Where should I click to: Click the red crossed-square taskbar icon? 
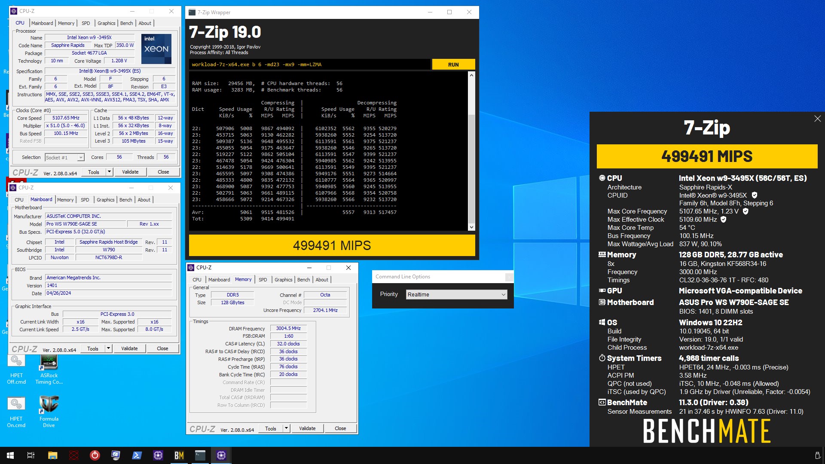[x=74, y=455]
